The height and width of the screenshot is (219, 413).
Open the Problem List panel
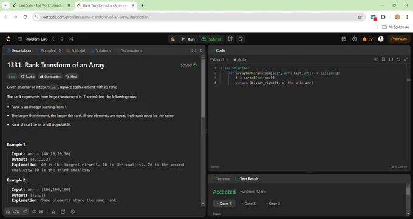32,39
